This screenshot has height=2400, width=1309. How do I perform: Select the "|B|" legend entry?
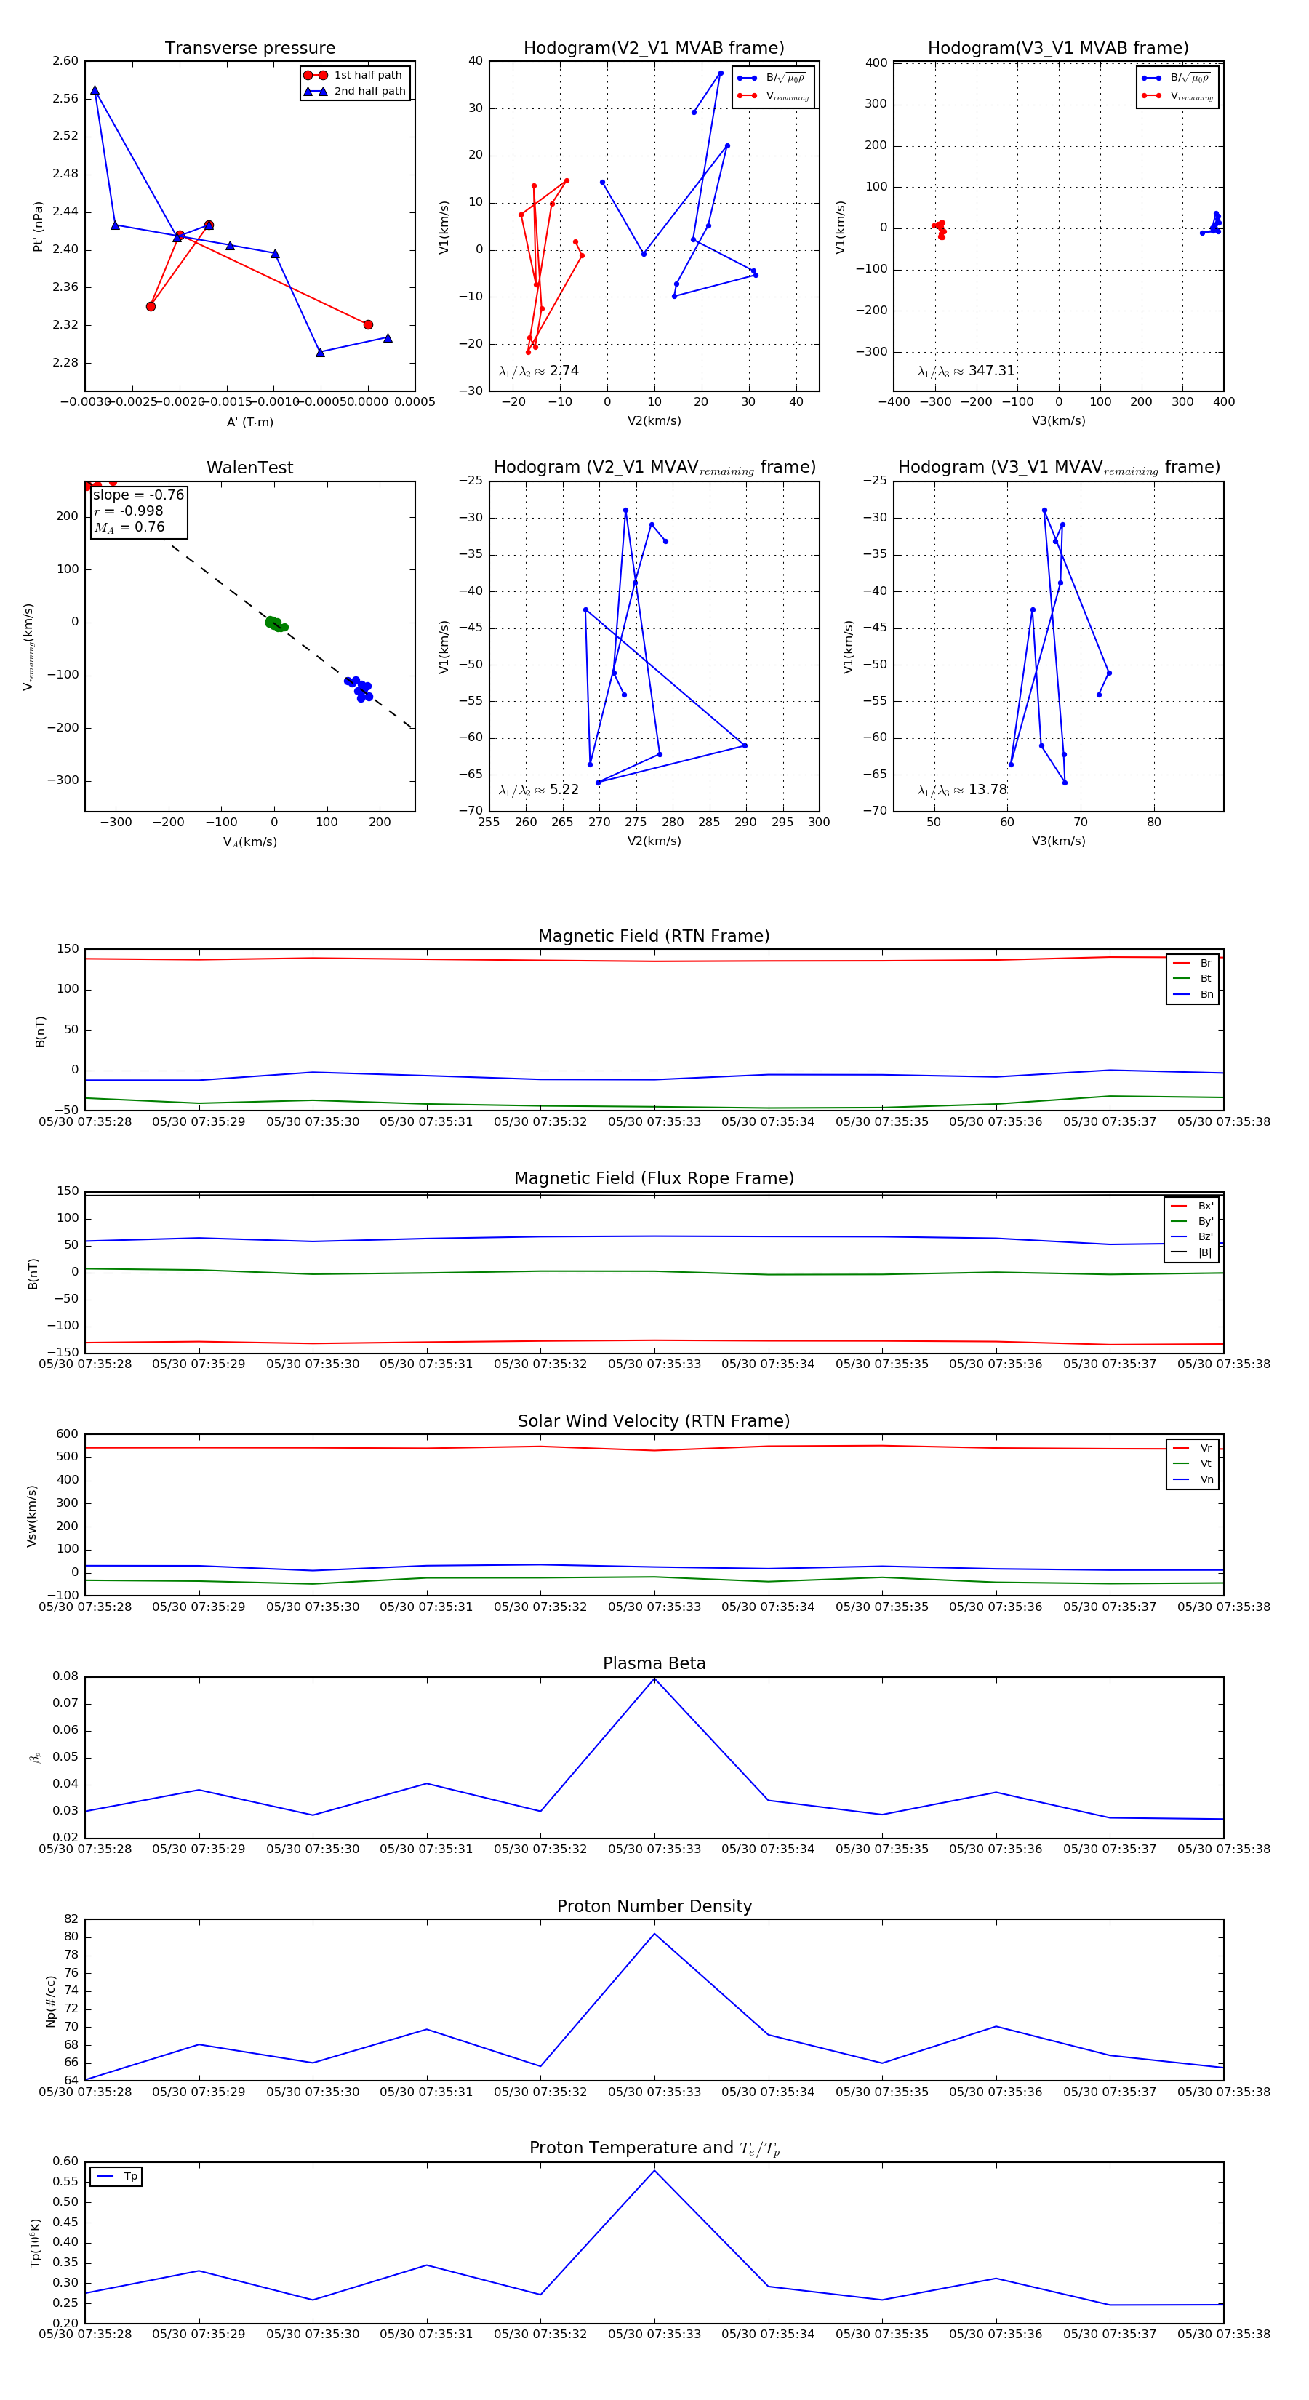(x=1192, y=1253)
